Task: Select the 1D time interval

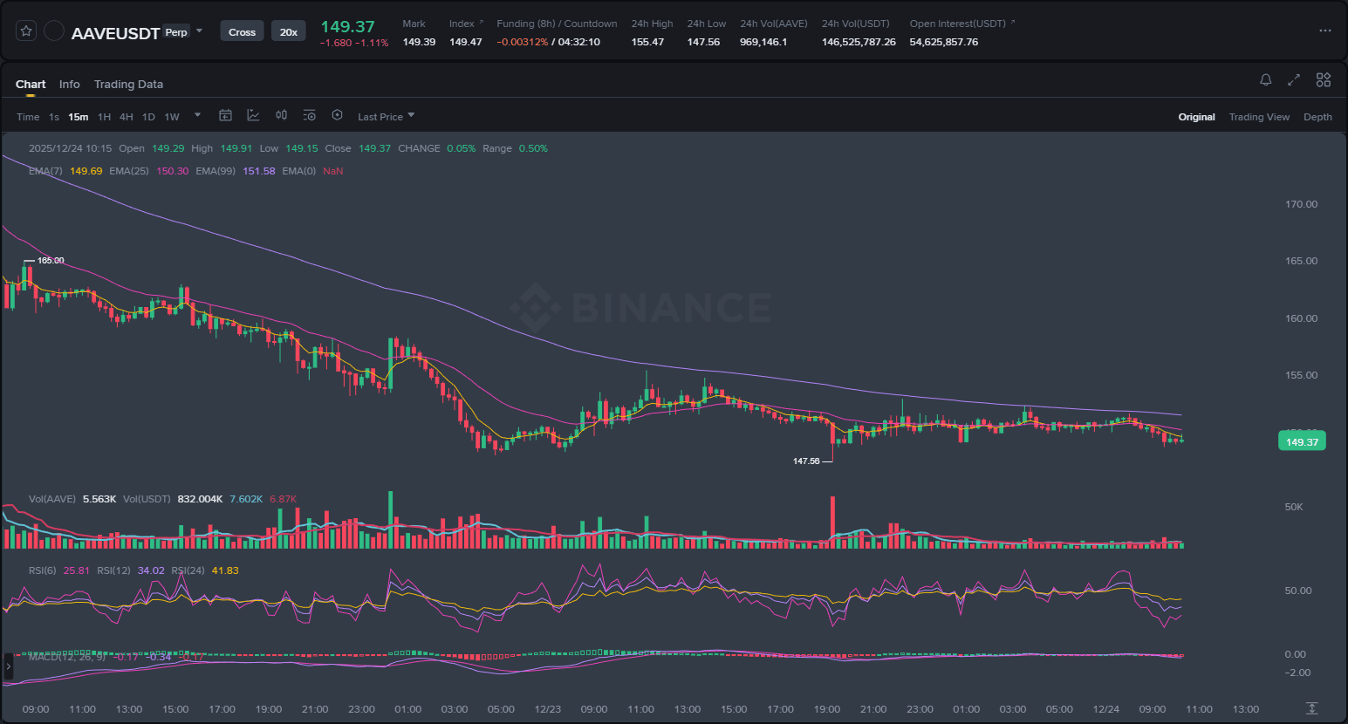Action: tap(148, 117)
